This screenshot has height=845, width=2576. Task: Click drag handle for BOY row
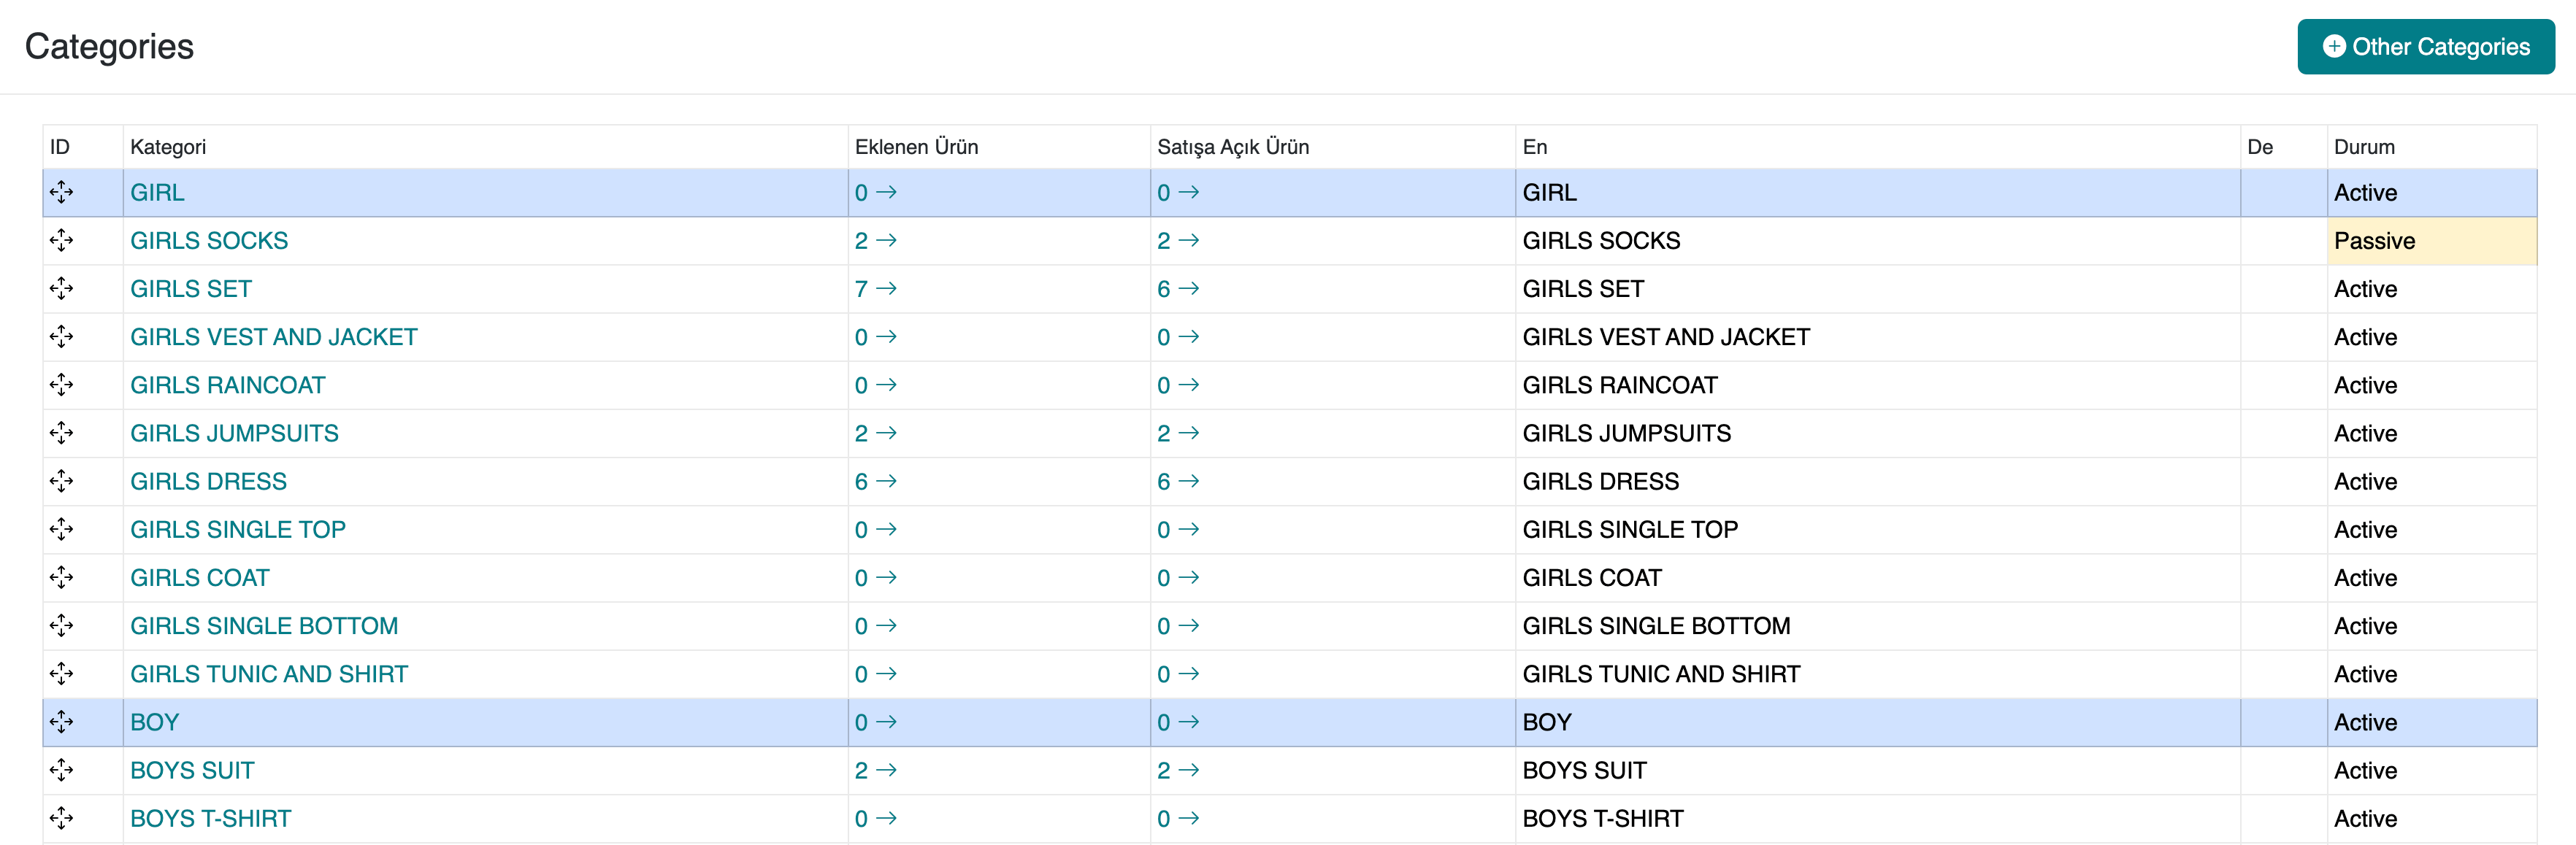[61, 722]
